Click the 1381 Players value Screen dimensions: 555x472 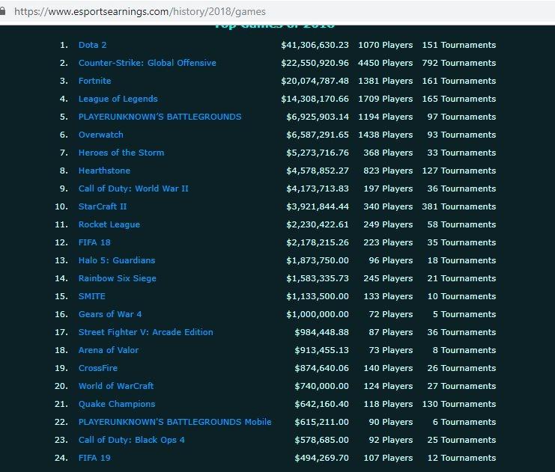tap(386, 81)
